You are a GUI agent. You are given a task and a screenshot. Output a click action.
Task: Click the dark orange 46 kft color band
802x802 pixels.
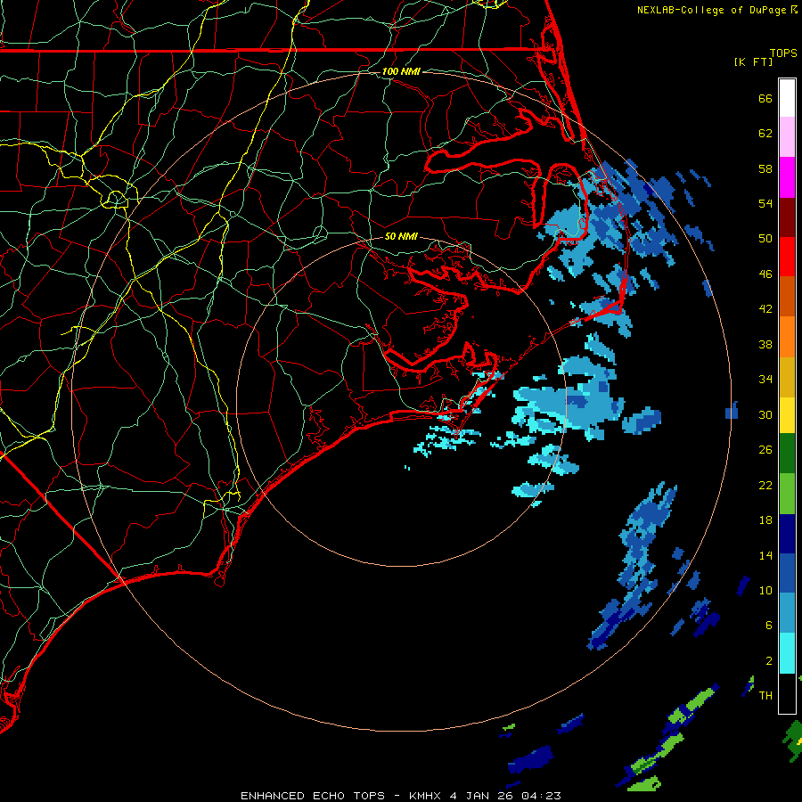[787, 296]
